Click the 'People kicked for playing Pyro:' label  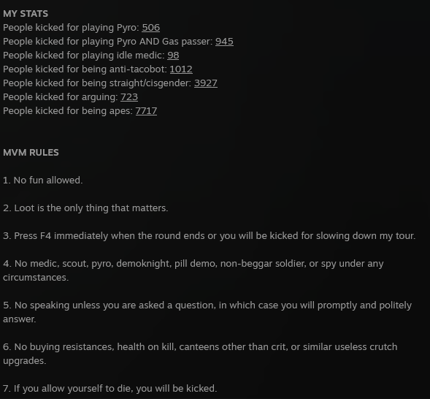tap(72, 28)
